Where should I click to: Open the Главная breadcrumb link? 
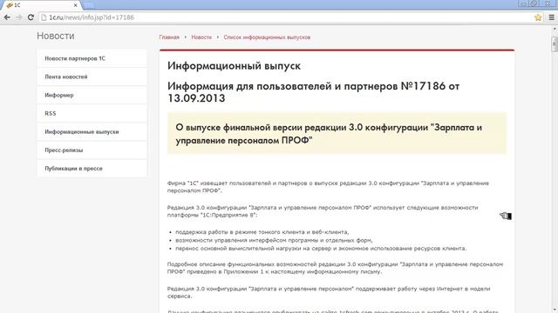pyautogui.click(x=169, y=37)
